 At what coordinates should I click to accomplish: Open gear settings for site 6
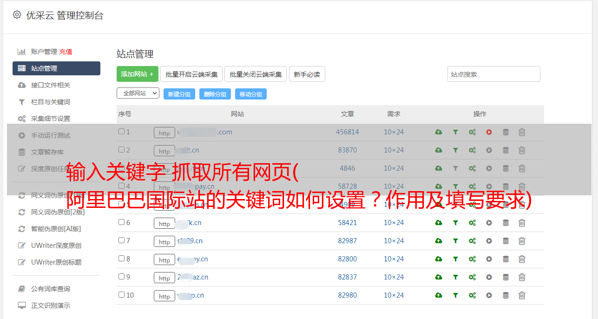(472, 223)
